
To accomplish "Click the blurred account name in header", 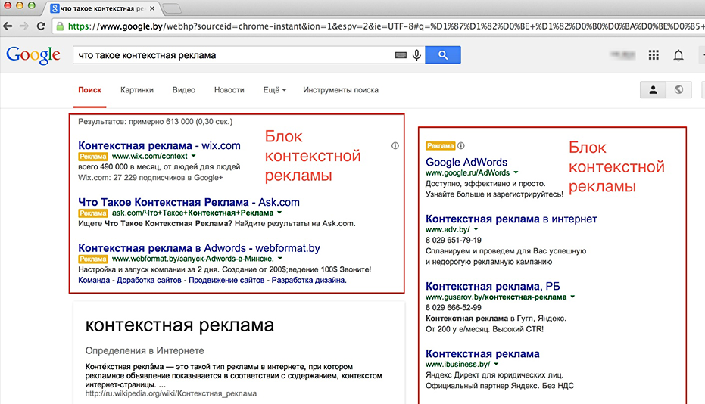I will point(622,54).
